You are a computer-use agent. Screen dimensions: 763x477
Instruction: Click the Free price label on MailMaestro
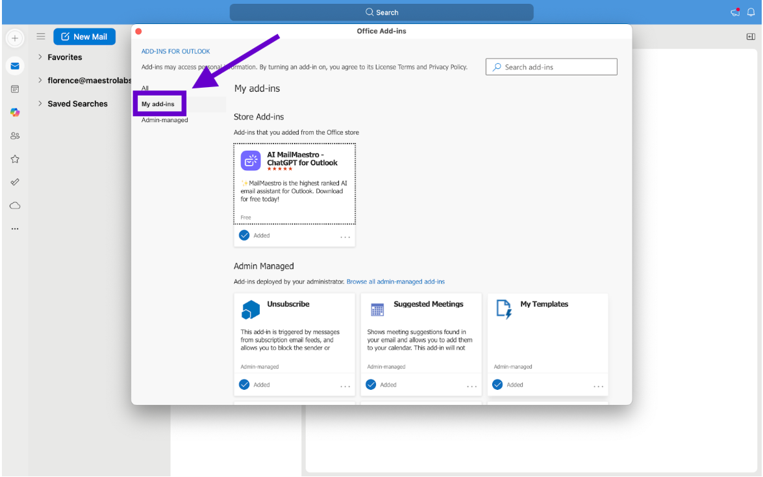click(x=245, y=217)
